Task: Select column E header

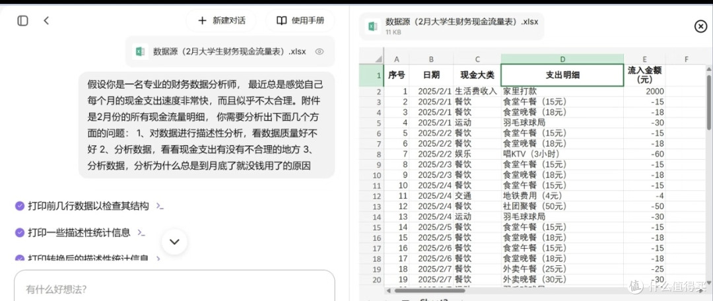Action: (x=644, y=59)
